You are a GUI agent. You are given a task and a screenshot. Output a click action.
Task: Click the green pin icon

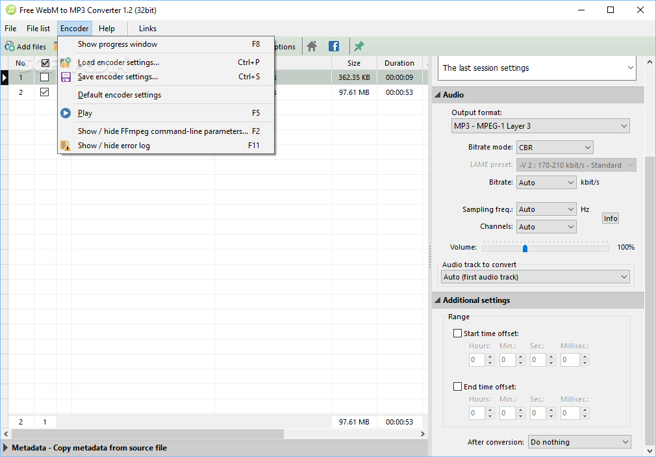[359, 47]
